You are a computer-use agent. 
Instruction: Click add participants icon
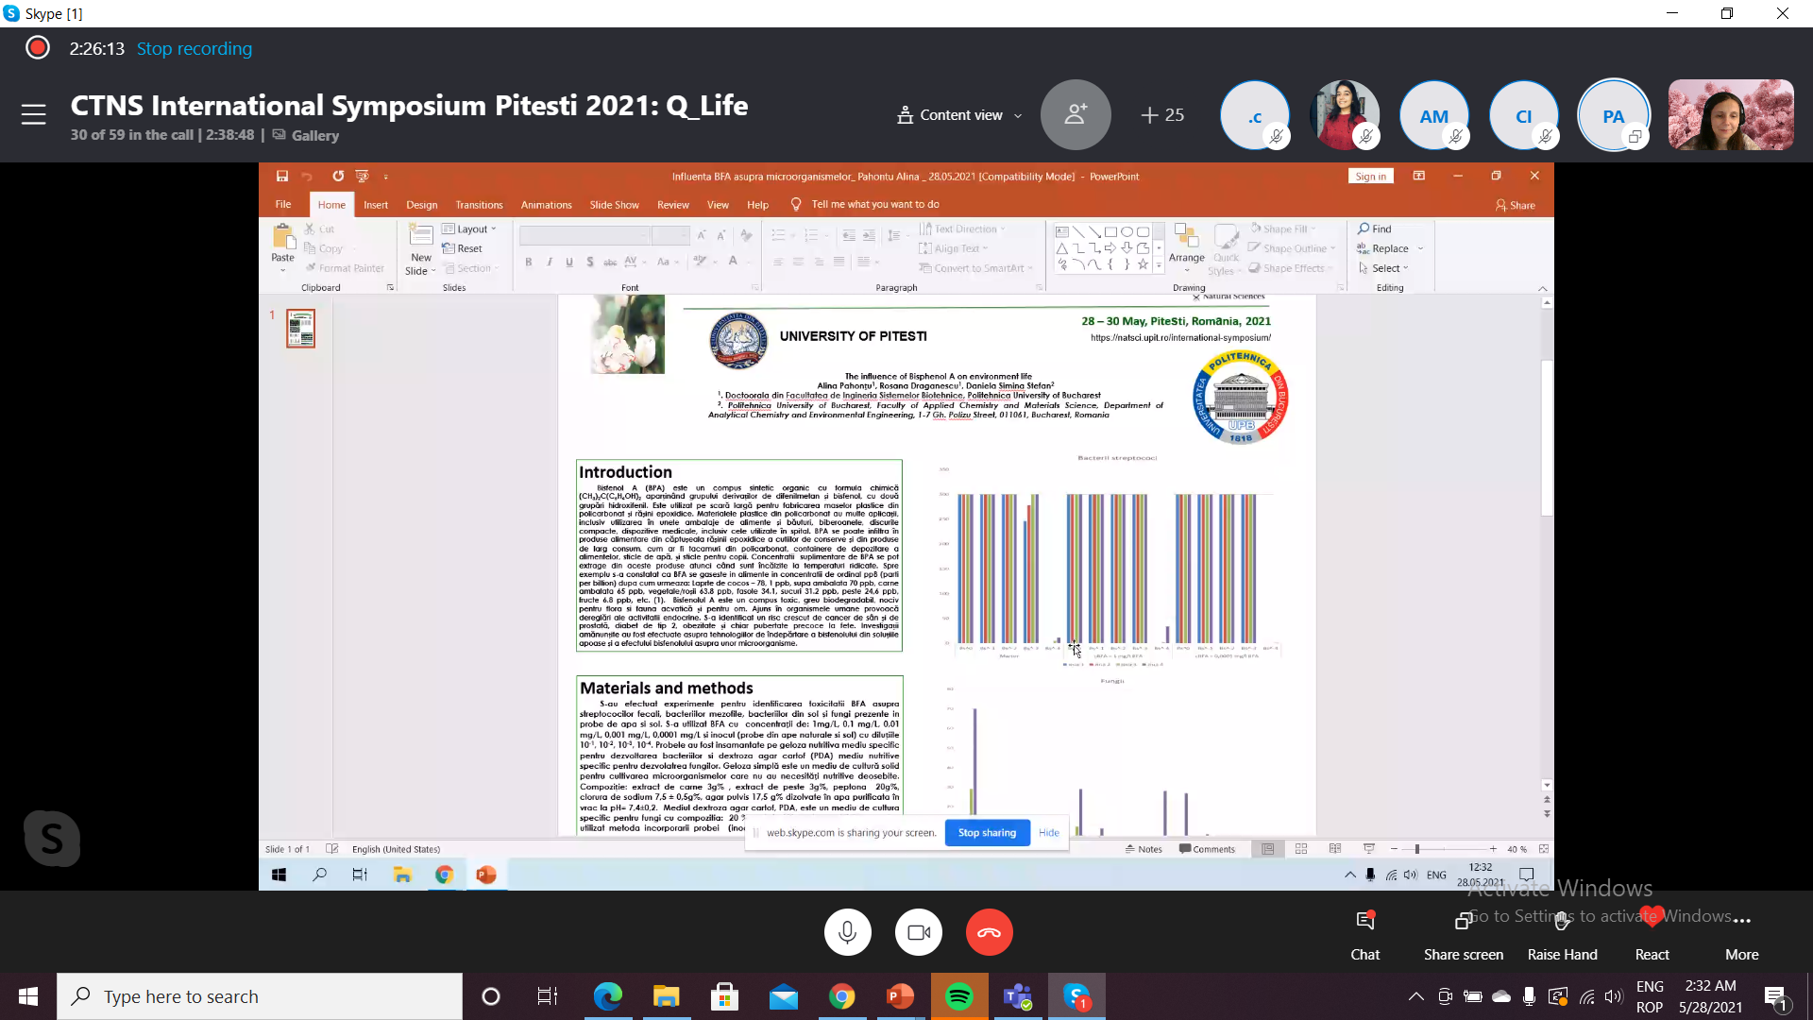1075,114
